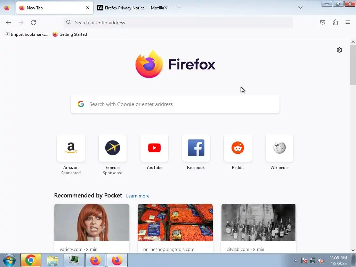Click the scrollbar down arrow
Viewport: 356px width, 267px height.
353,250
